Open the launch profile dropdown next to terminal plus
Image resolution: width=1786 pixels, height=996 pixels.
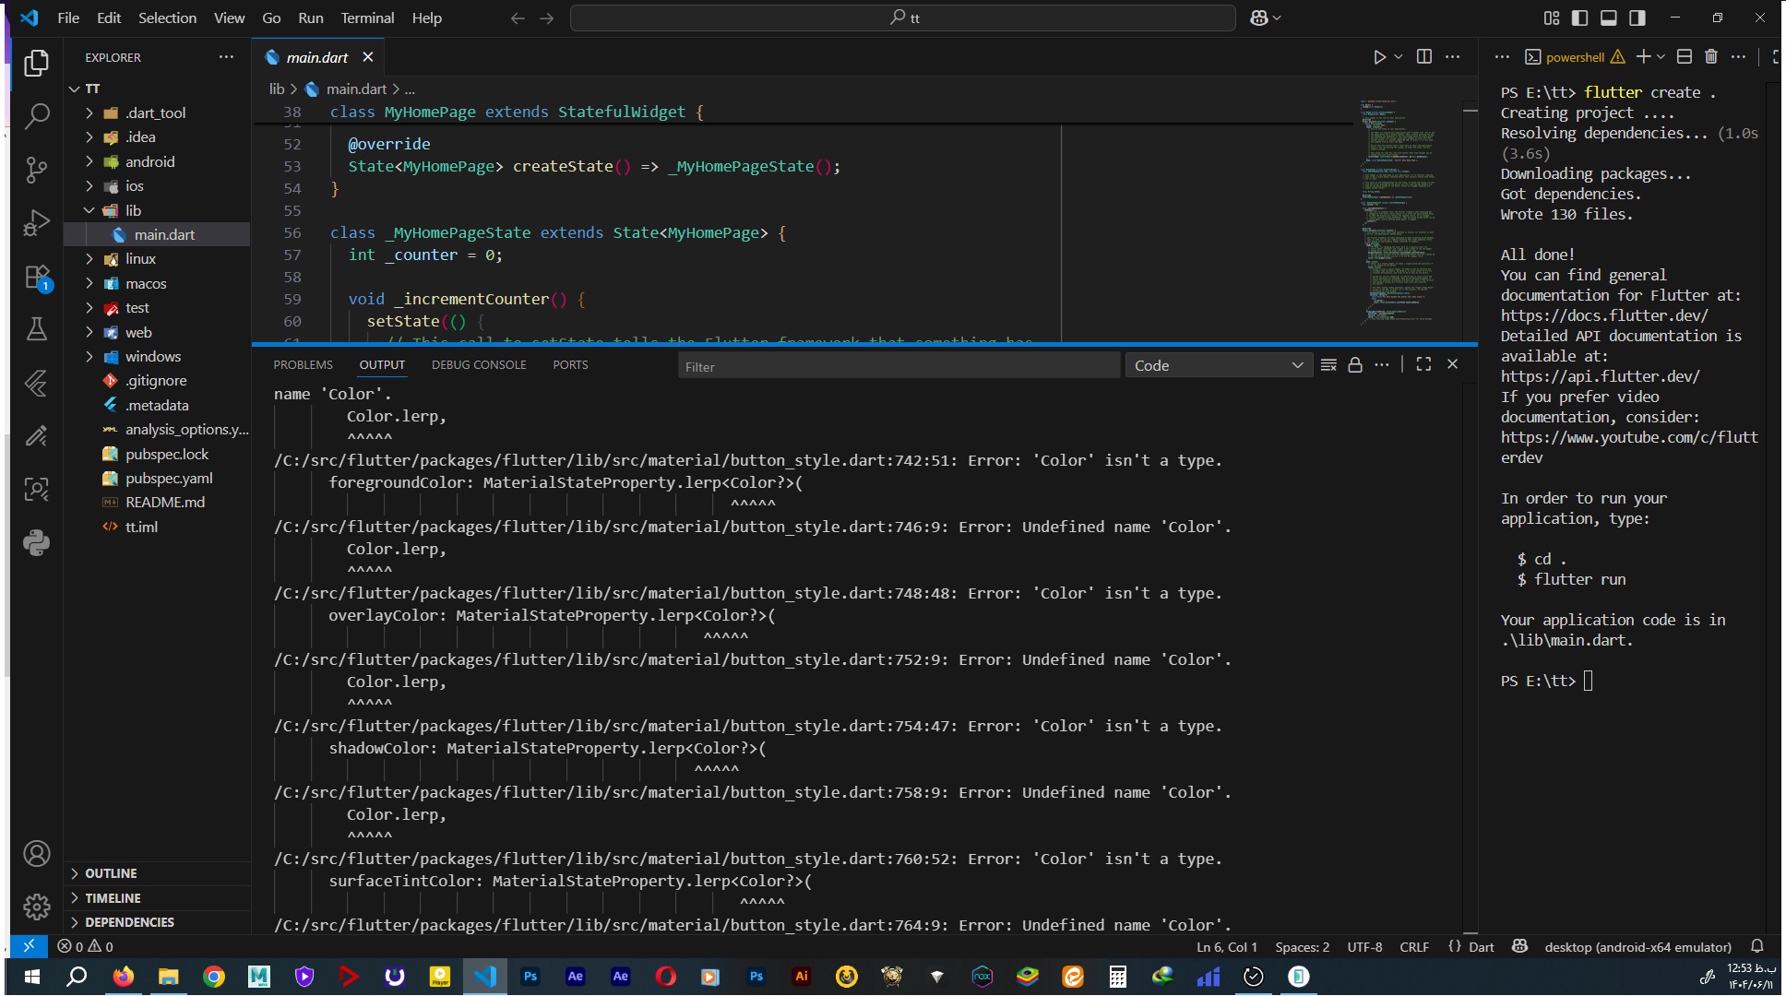coord(1661,57)
